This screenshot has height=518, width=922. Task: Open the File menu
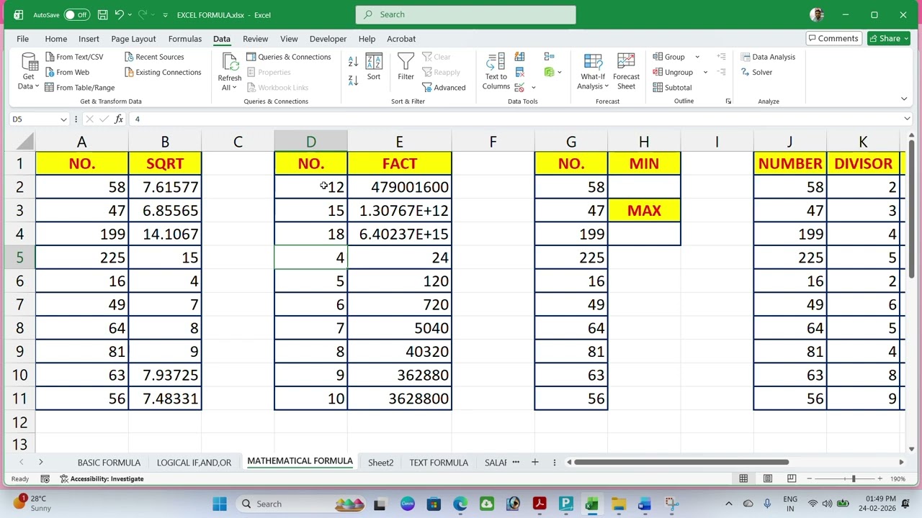pyautogui.click(x=22, y=39)
